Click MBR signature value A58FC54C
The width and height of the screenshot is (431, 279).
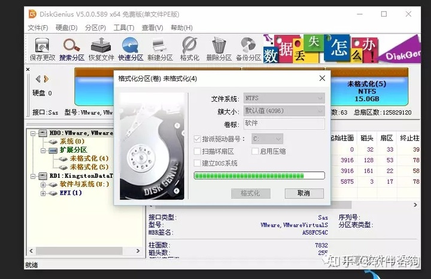[315, 232]
